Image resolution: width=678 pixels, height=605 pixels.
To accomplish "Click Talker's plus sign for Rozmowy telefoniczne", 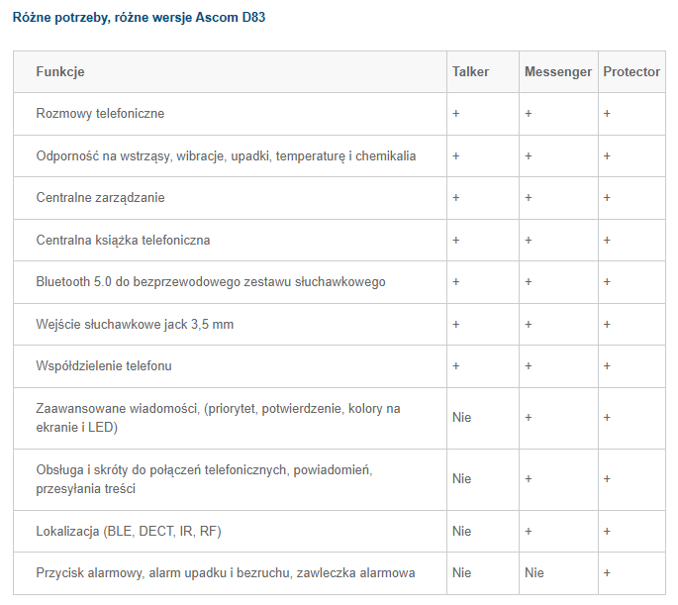I will tap(456, 114).
